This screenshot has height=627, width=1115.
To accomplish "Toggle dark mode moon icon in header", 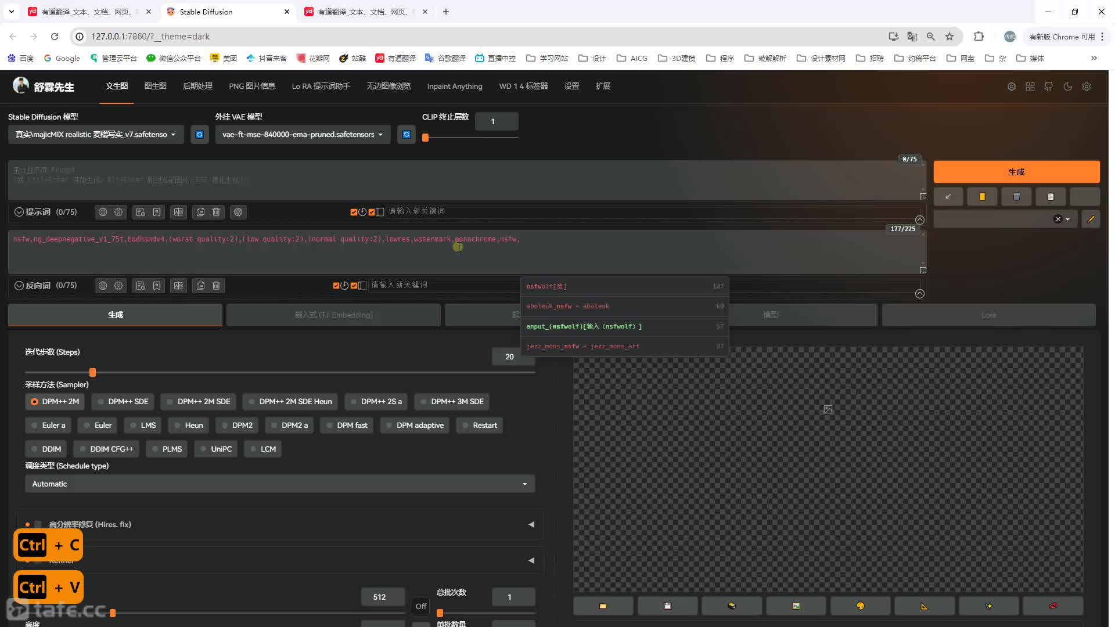I will point(1067,87).
